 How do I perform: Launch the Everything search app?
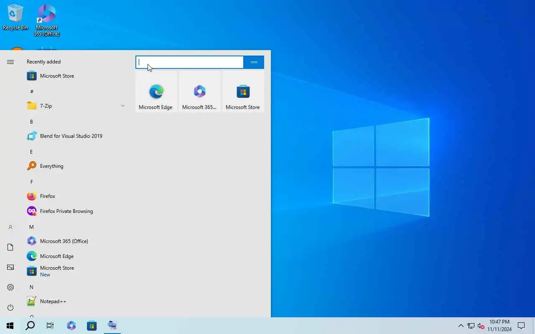76,166
